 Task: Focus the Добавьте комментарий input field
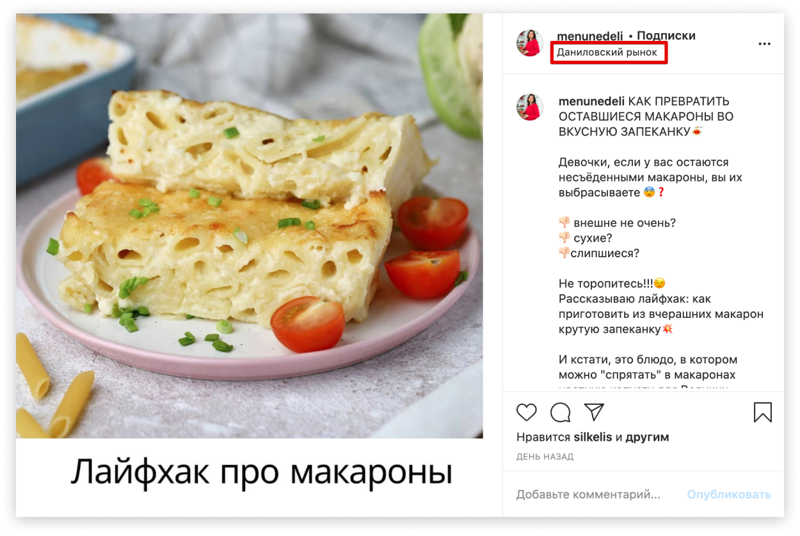pyautogui.click(x=588, y=494)
